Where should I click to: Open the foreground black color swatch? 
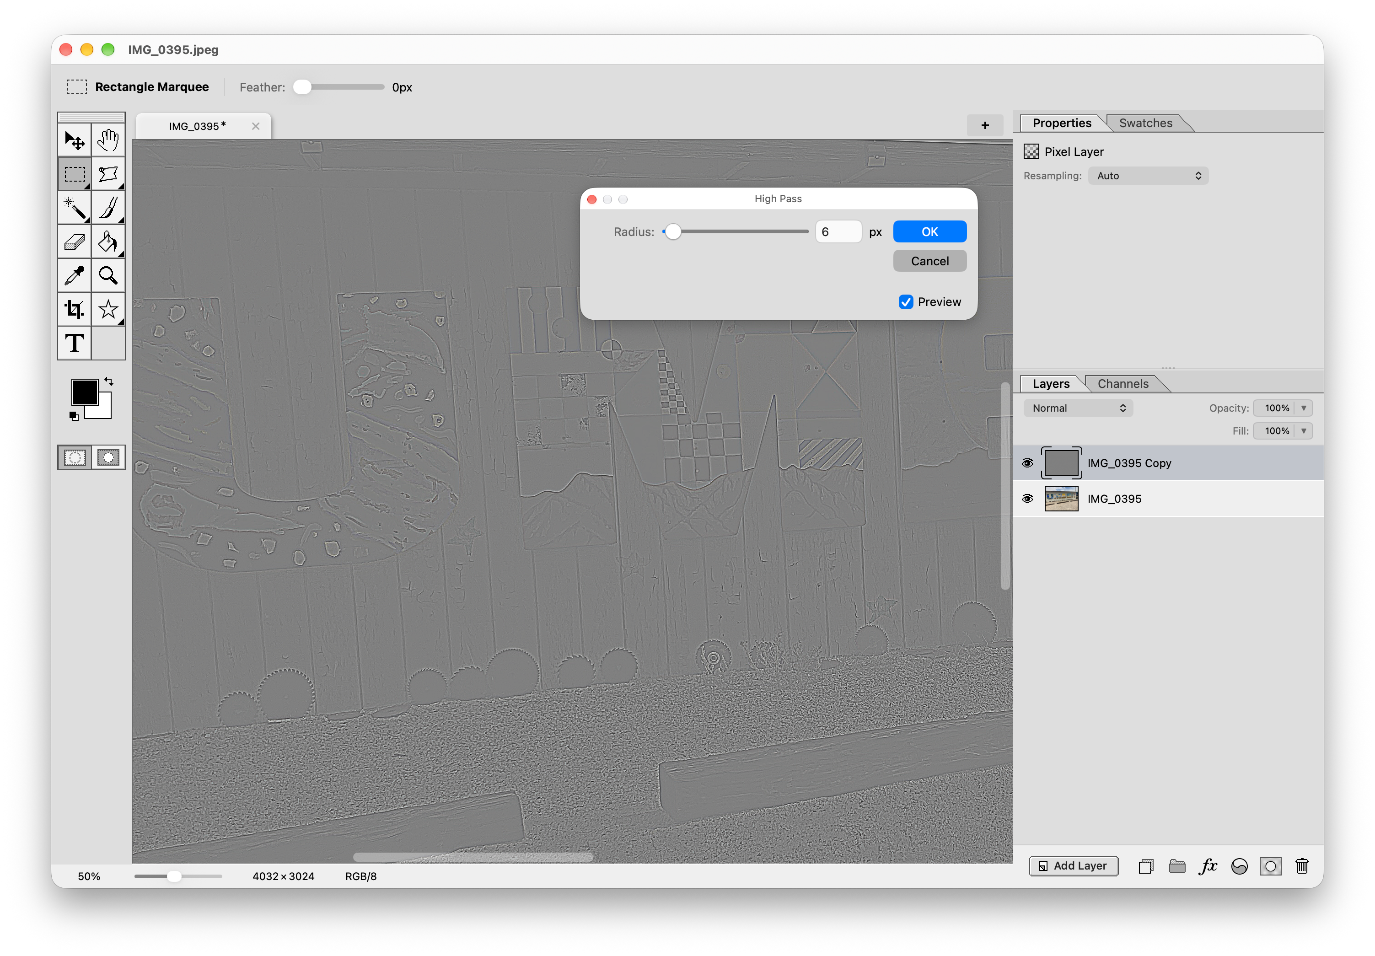click(85, 393)
